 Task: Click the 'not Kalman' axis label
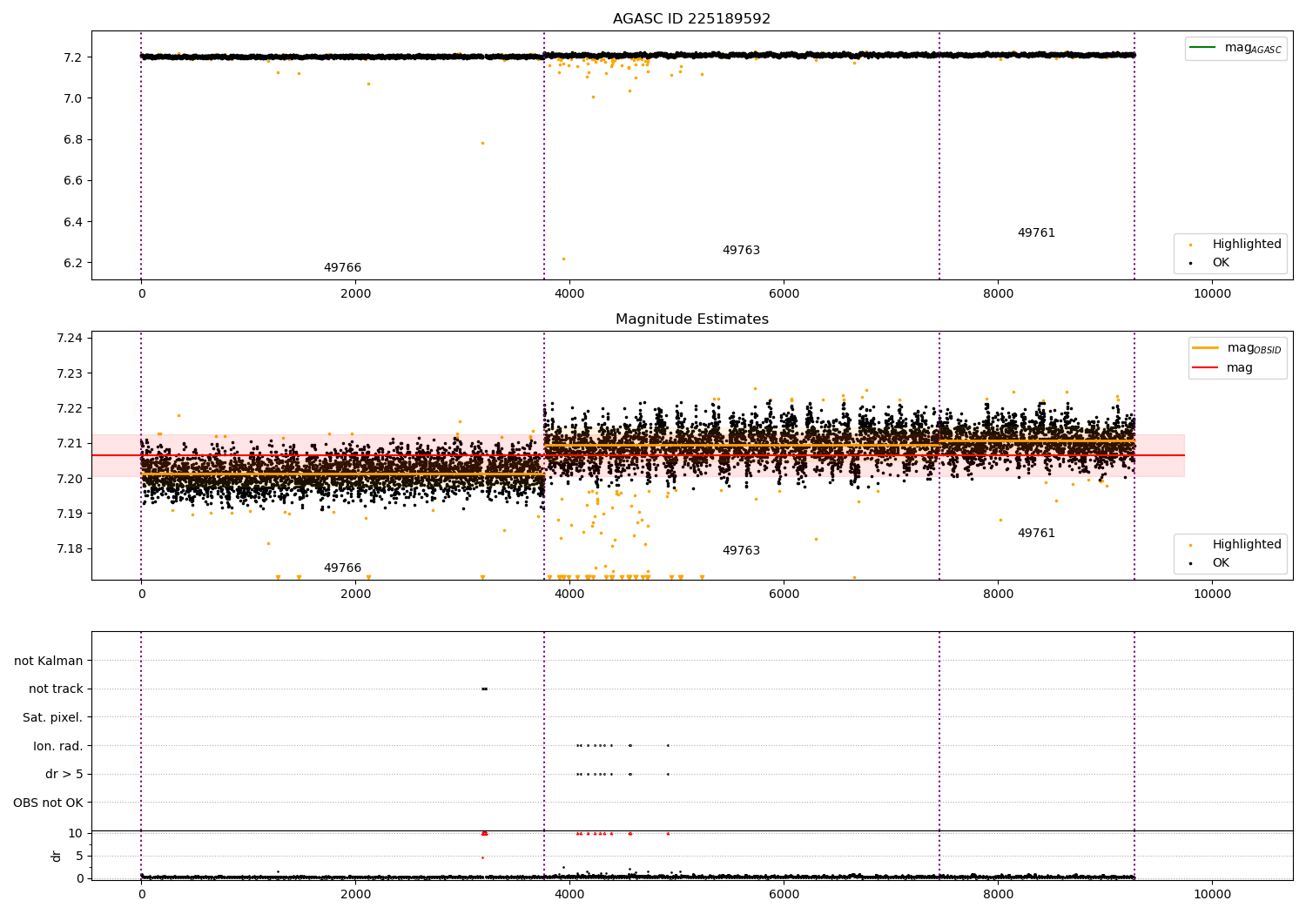pos(49,662)
